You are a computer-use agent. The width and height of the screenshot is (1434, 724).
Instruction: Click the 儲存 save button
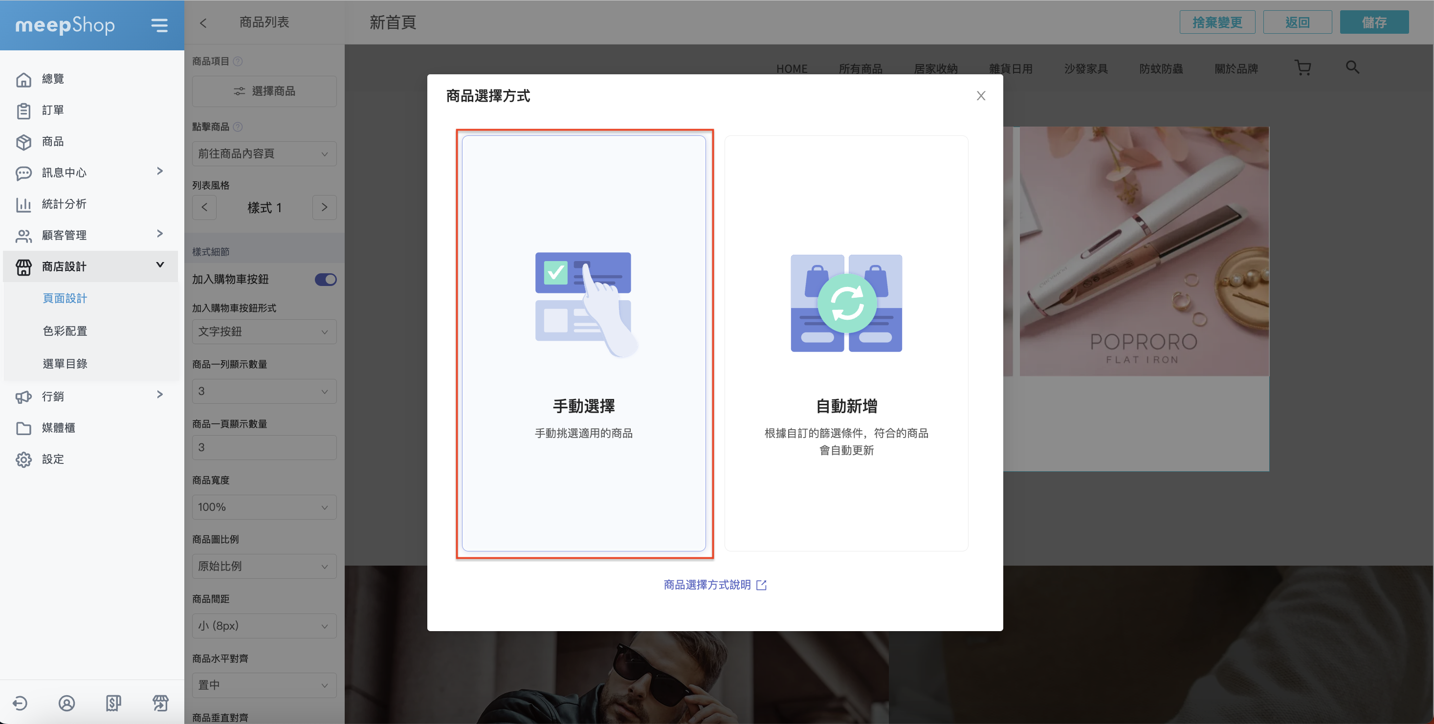point(1374,22)
